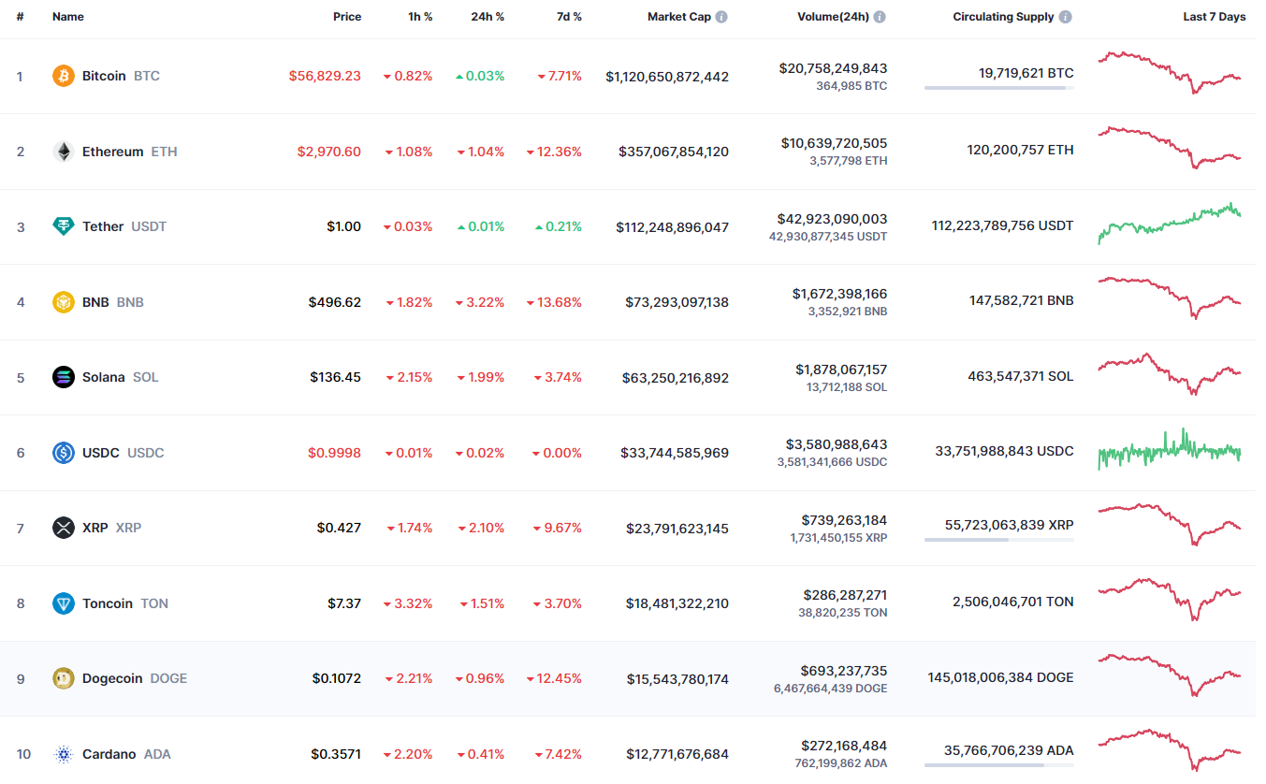1266x784 pixels.
Task: Click the Bitcoin logo icon
Action: point(63,76)
